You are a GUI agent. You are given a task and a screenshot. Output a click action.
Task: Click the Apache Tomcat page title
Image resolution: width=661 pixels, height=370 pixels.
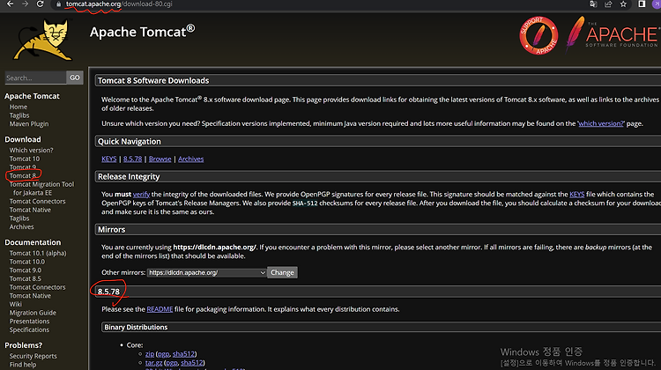coord(142,32)
